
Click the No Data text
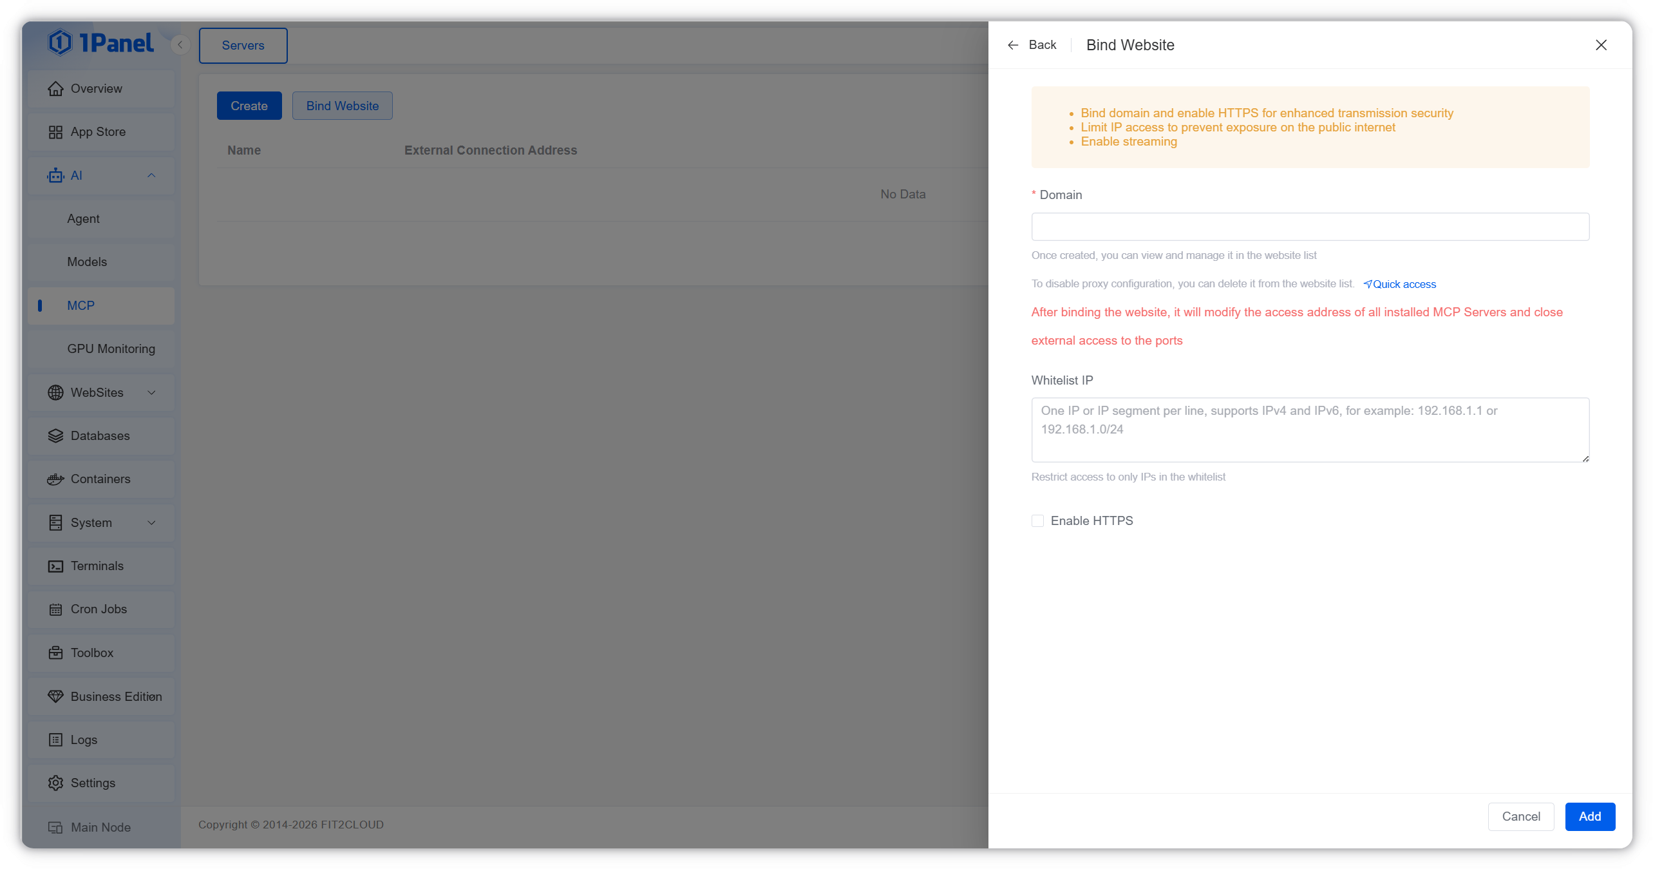[x=903, y=194]
